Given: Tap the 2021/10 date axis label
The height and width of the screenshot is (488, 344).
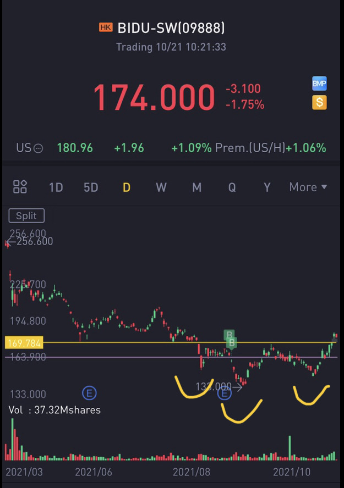Looking at the screenshot, I should pyautogui.click(x=292, y=472).
